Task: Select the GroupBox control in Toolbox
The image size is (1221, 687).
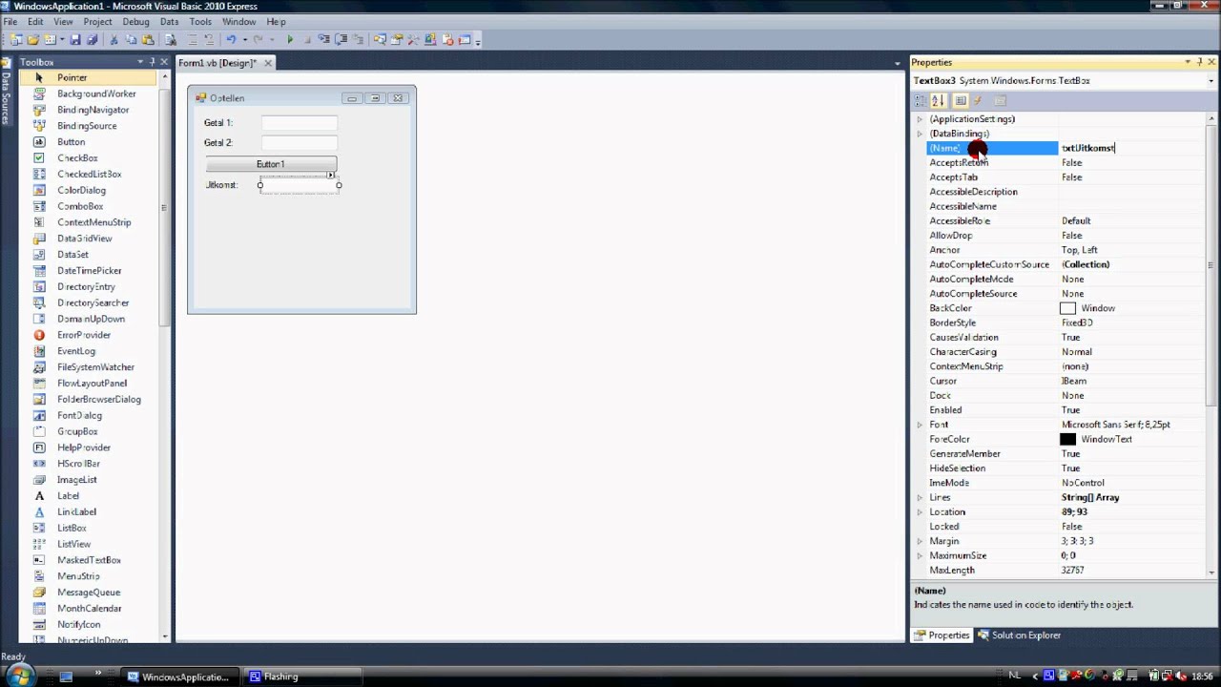Action: [76, 431]
